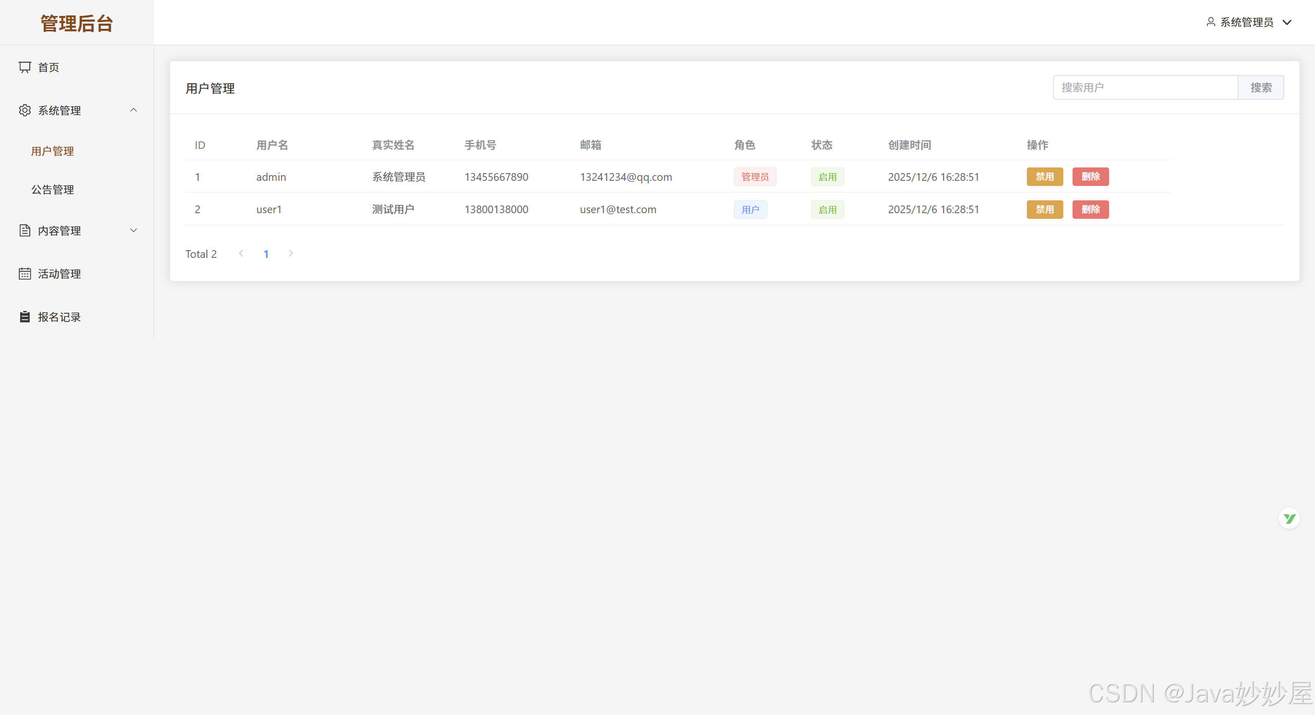Click the content management document icon

[x=25, y=231]
